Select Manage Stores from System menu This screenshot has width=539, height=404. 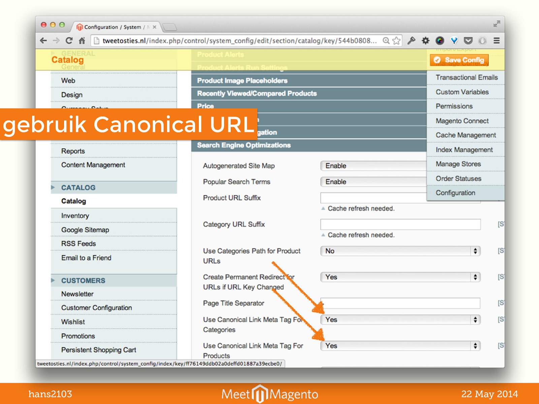(x=458, y=164)
